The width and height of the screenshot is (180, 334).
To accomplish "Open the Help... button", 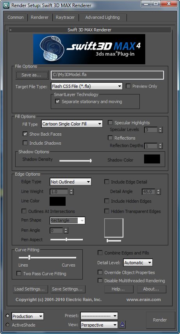I will click(119, 289).
